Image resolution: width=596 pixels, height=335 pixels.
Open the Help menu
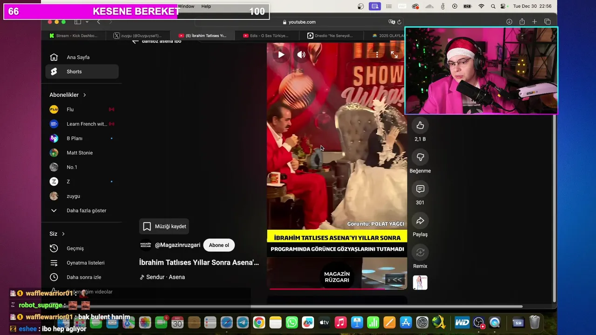coord(206,6)
